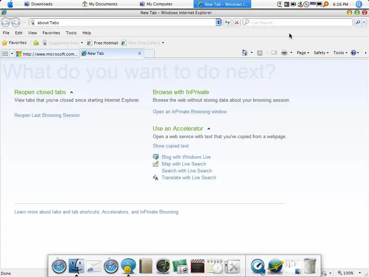Open a blank new tab button
Image resolution: width=369 pixels, height=277 pixels.
(x=149, y=53)
